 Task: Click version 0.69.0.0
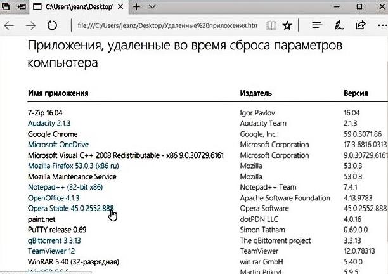coord(356,230)
